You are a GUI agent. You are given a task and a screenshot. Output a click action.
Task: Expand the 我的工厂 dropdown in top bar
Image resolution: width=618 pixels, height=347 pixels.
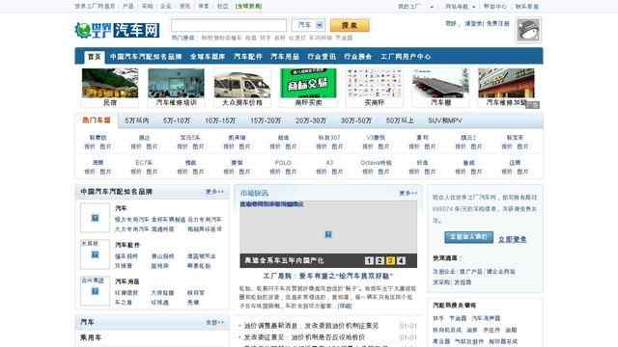click(x=416, y=7)
